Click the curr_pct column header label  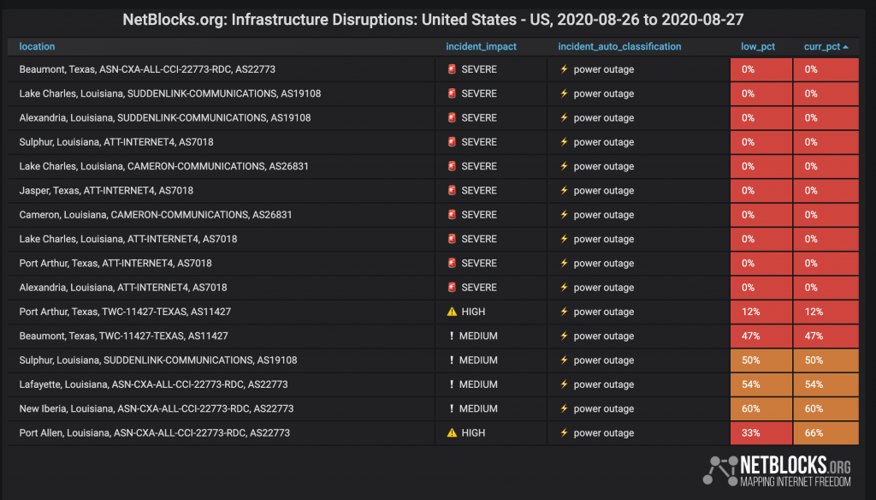[822, 46]
